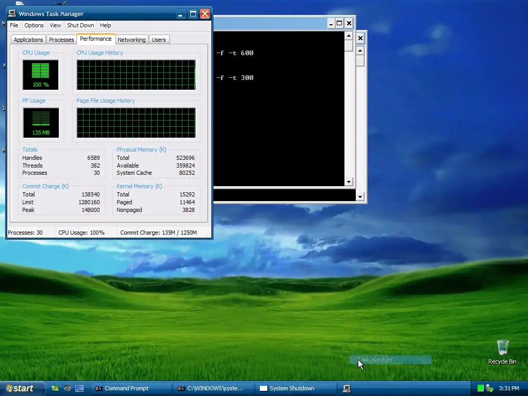Click the Show Desktop quick launch icon
The image size is (528, 396).
click(79, 388)
